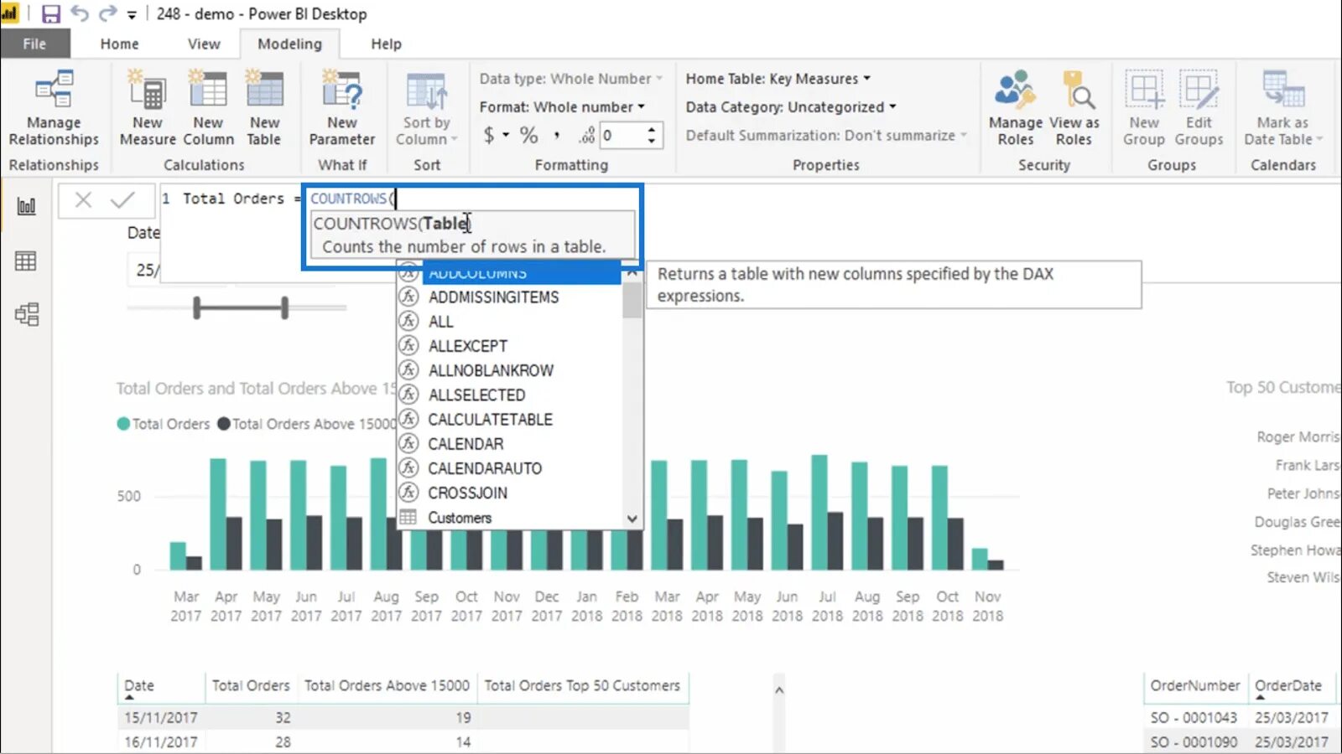Click OrderNumber column header

1195,685
